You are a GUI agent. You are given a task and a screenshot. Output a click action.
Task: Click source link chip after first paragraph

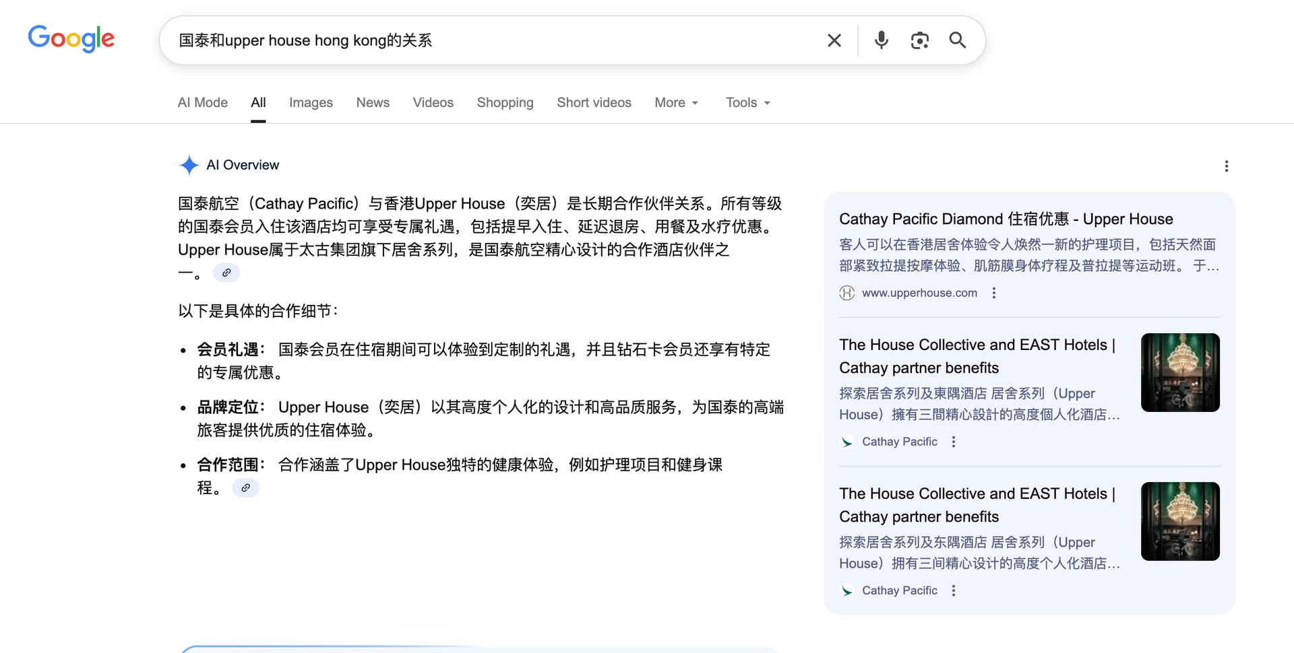[226, 273]
